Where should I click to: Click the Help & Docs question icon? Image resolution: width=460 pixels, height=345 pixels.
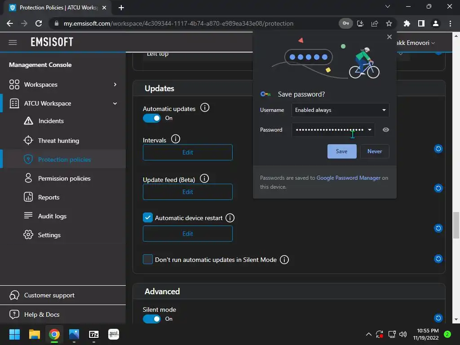(x=14, y=314)
